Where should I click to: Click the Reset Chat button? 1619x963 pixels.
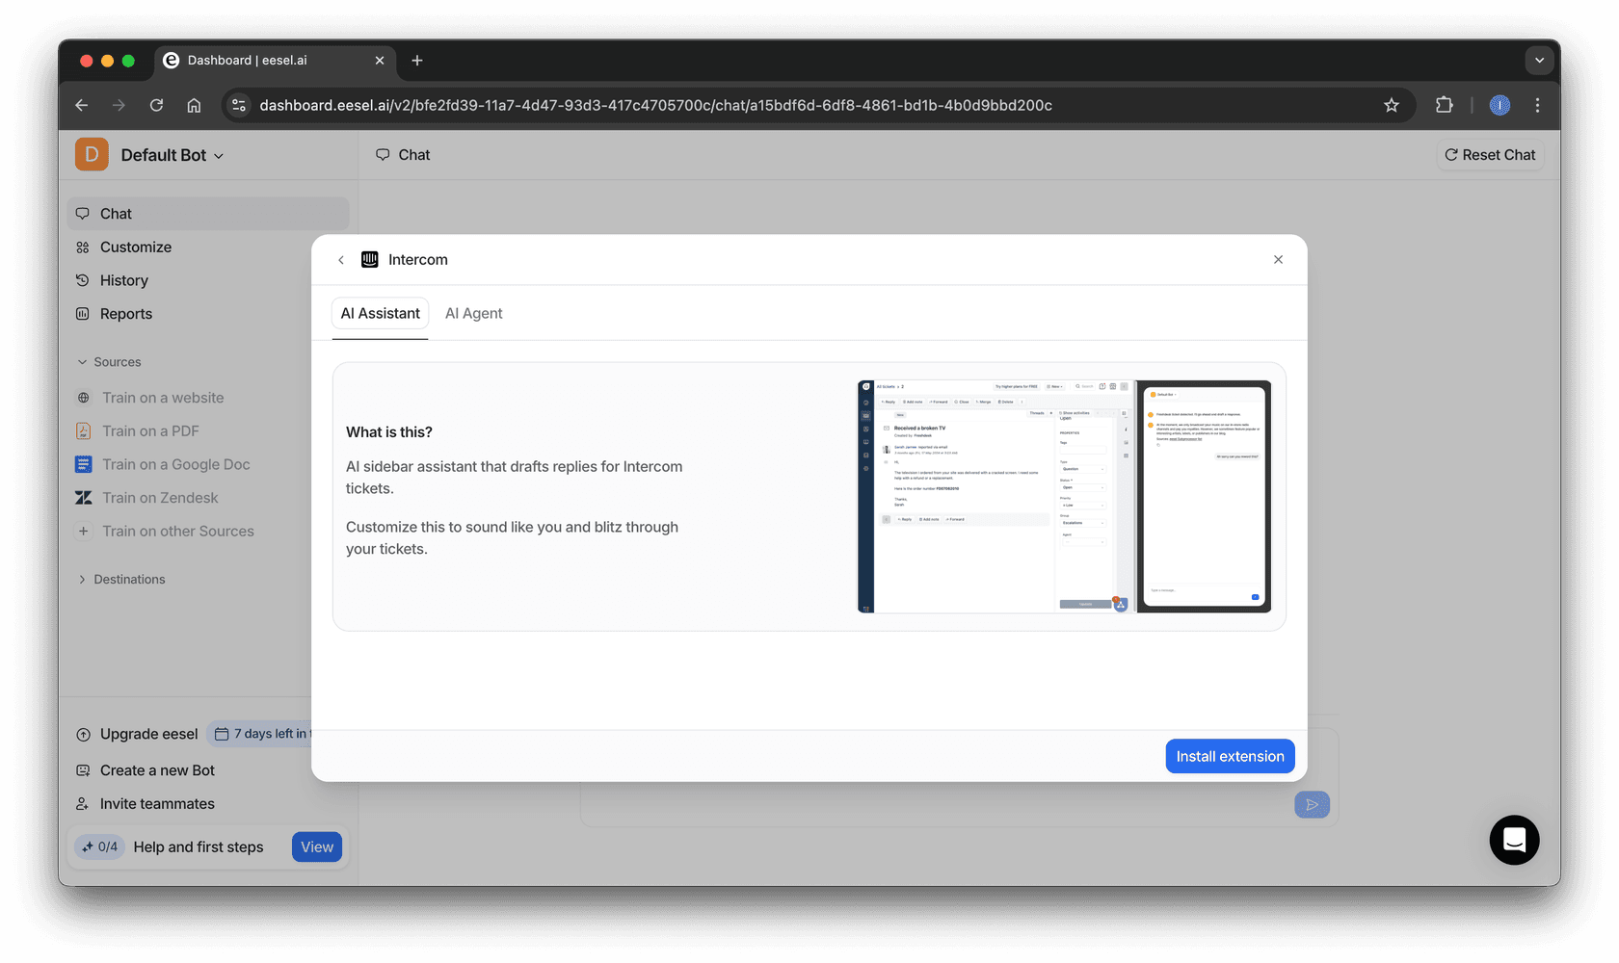click(1490, 155)
